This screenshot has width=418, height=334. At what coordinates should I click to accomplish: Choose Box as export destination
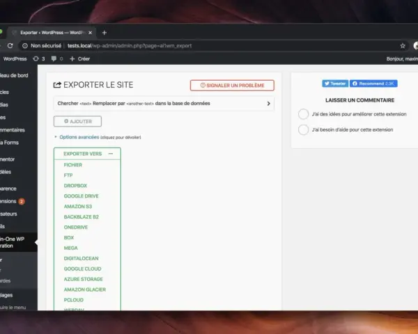69,237
